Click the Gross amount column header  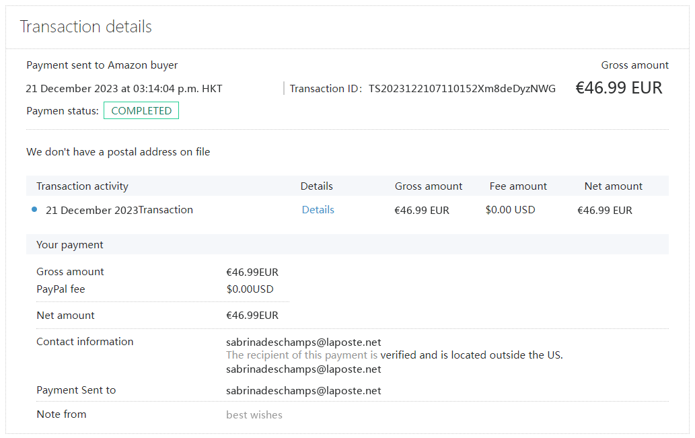[x=429, y=186]
